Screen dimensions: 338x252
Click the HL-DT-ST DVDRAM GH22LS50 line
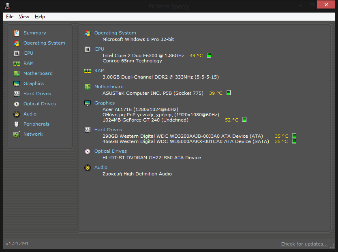152,158
